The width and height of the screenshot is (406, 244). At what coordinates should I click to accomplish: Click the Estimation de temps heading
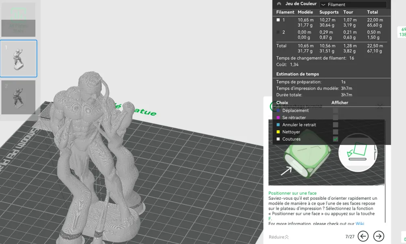pyautogui.click(x=298, y=74)
